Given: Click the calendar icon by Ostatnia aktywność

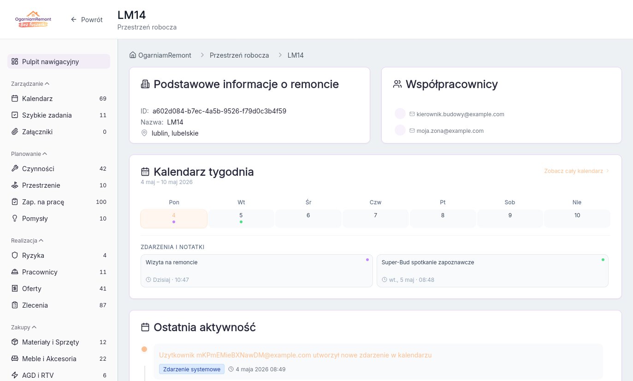Looking at the screenshot, I should point(145,327).
